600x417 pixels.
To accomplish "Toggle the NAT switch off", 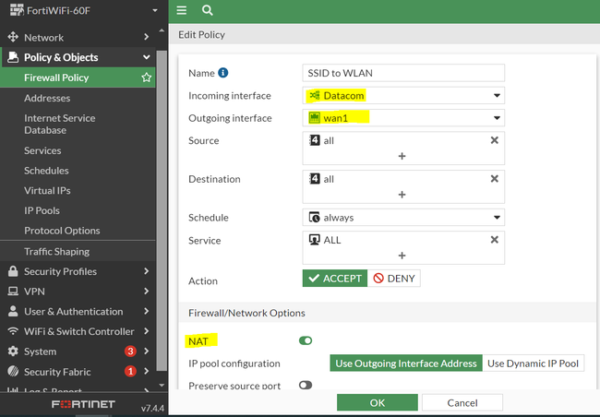I will coord(306,340).
